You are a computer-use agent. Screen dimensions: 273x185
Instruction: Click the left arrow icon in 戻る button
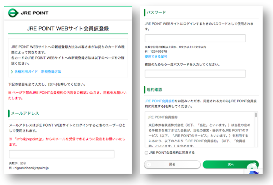[x=149, y=164]
